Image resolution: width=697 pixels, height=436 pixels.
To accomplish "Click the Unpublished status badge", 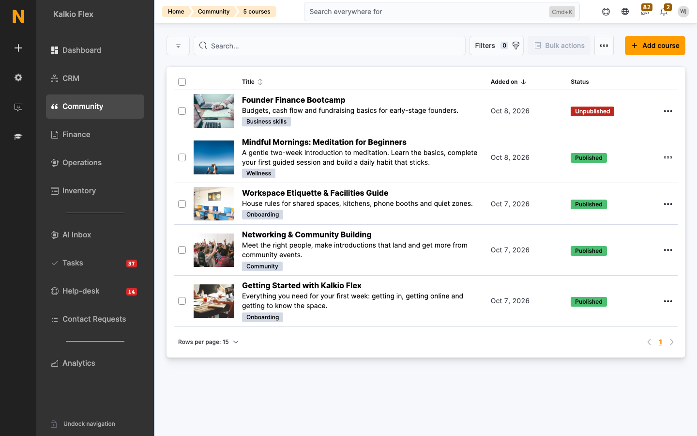I will click(592, 111).
